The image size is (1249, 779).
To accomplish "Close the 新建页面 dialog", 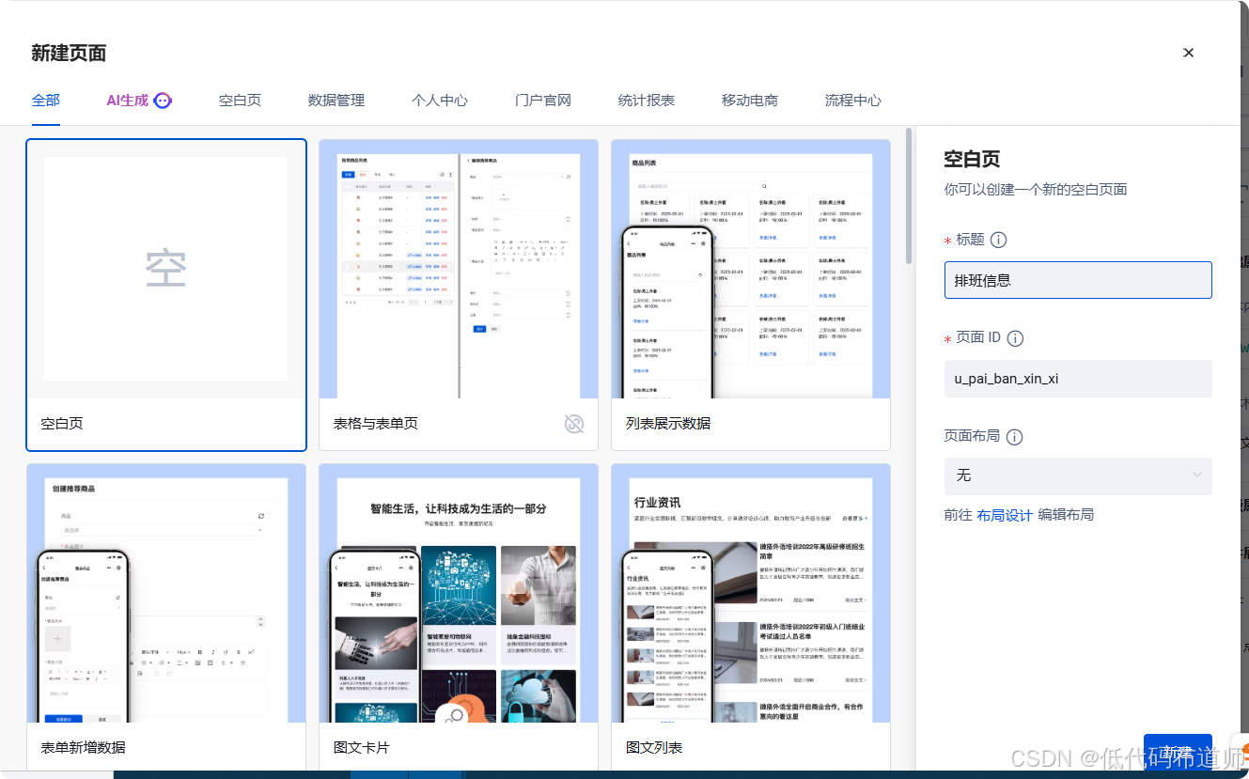I will 1188,53.
